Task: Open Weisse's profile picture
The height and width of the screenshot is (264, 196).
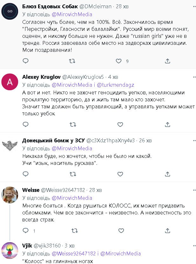Action: [10, 195]
